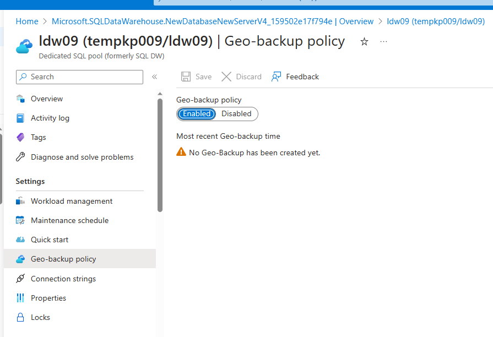Viewport: 493px width, 337px height.
Task: Collapse the sidebar with double chevron
Action: tap(154, 77)
